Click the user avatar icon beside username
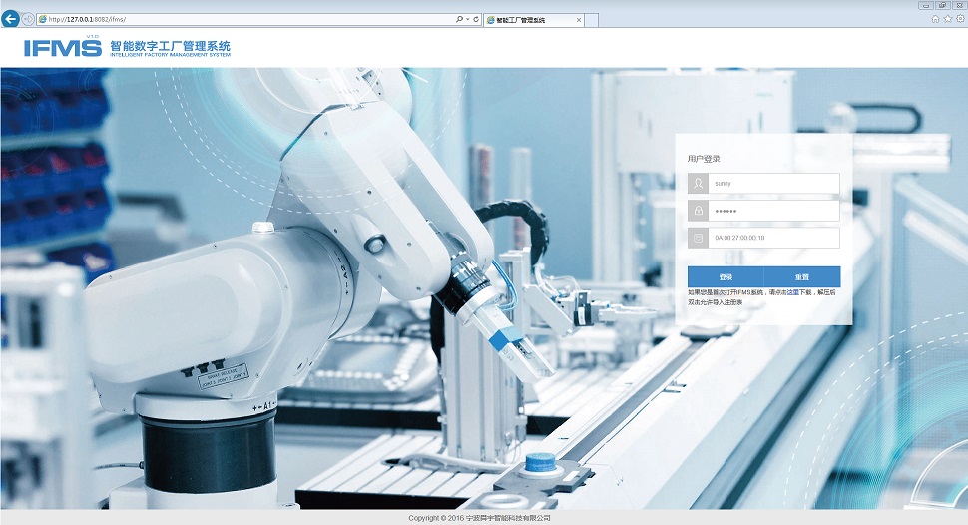Screen dimensions: 968x525 (698, 184)
